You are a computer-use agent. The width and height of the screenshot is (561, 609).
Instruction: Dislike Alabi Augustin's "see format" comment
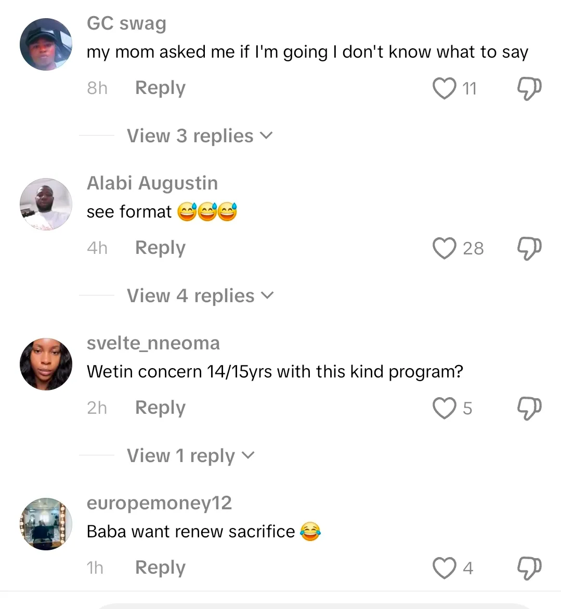coord(529,249)
